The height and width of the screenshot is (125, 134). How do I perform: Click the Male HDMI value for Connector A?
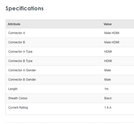(112, 33)
